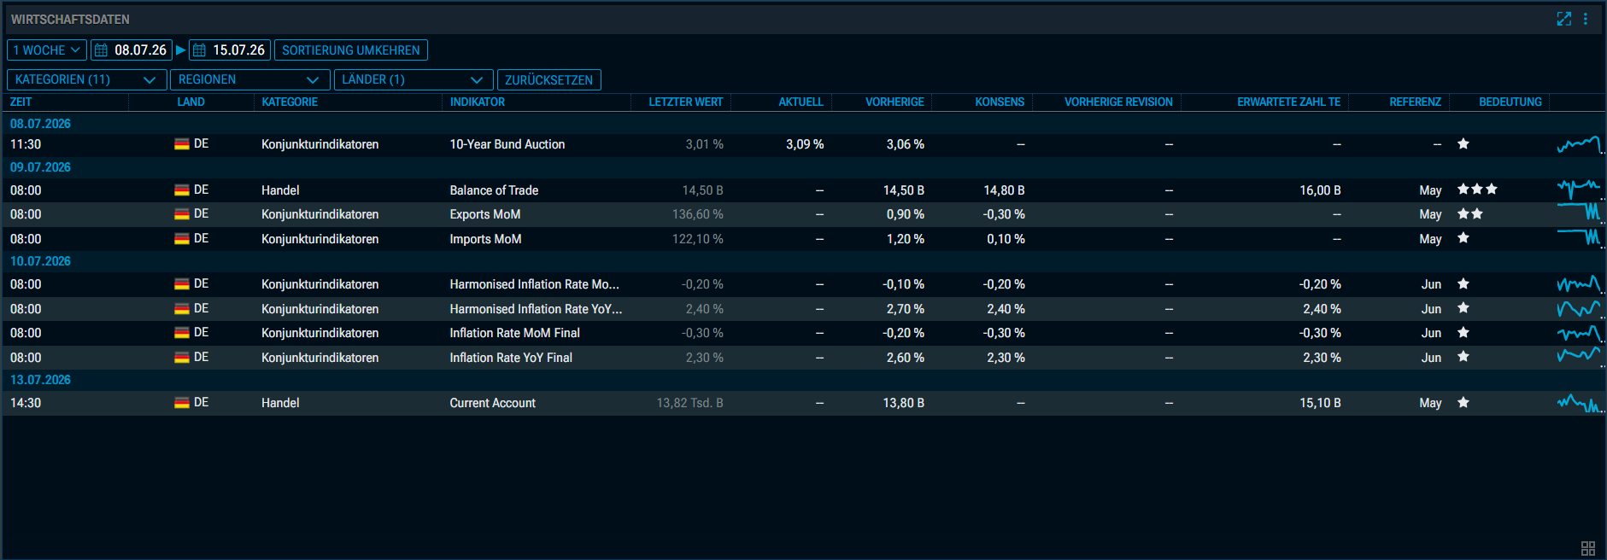Screen dimensions: 1607x560
Task: Select the 08.07.2026 date group row
Action: (803, 123)
